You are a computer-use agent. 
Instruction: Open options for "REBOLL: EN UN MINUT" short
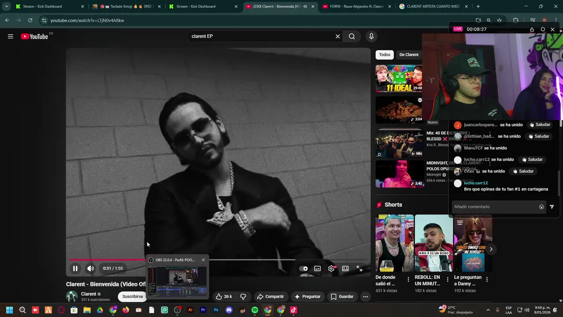pyautogui.click(x=447, y=280)
